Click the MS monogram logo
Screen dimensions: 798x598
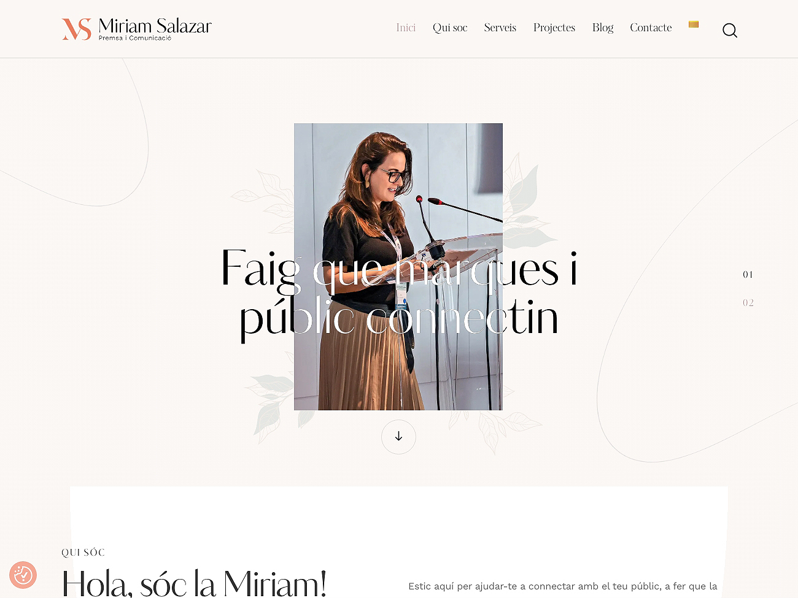(77, 29)
